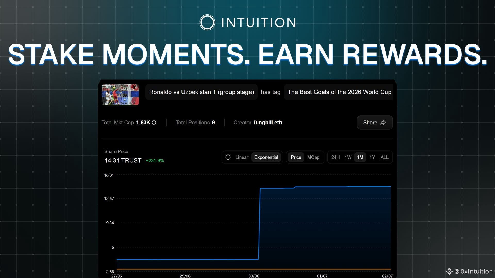Select the 1M time range
The height and width of the screenshot is (278, 495).
coord(360,157)
